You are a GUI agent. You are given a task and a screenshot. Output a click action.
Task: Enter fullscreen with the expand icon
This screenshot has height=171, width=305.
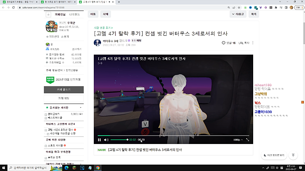247,140
